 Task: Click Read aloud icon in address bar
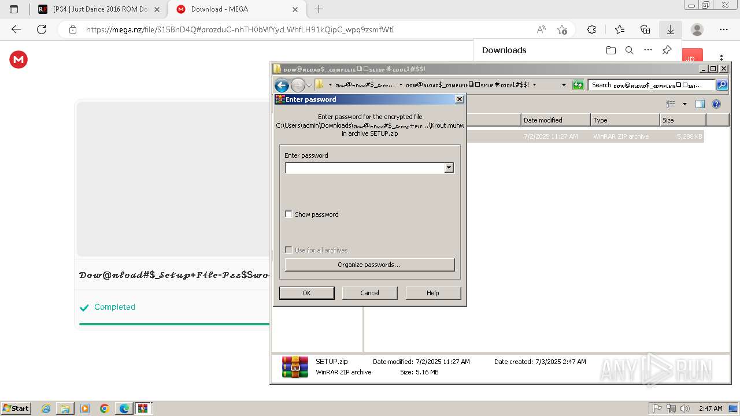pyautogui.click(x=541, y=29)
